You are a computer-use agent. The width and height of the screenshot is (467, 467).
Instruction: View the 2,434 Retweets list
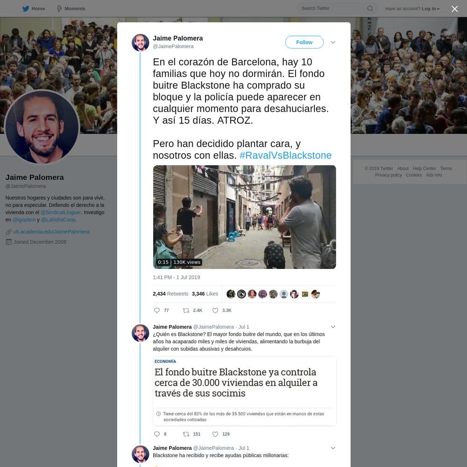[170, 294]
